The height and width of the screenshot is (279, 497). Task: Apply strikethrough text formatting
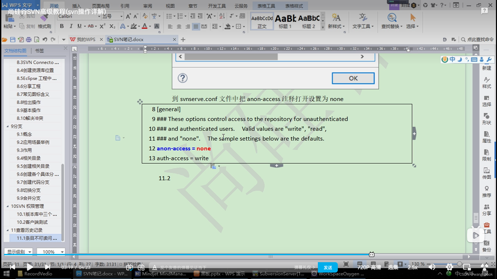91,26
